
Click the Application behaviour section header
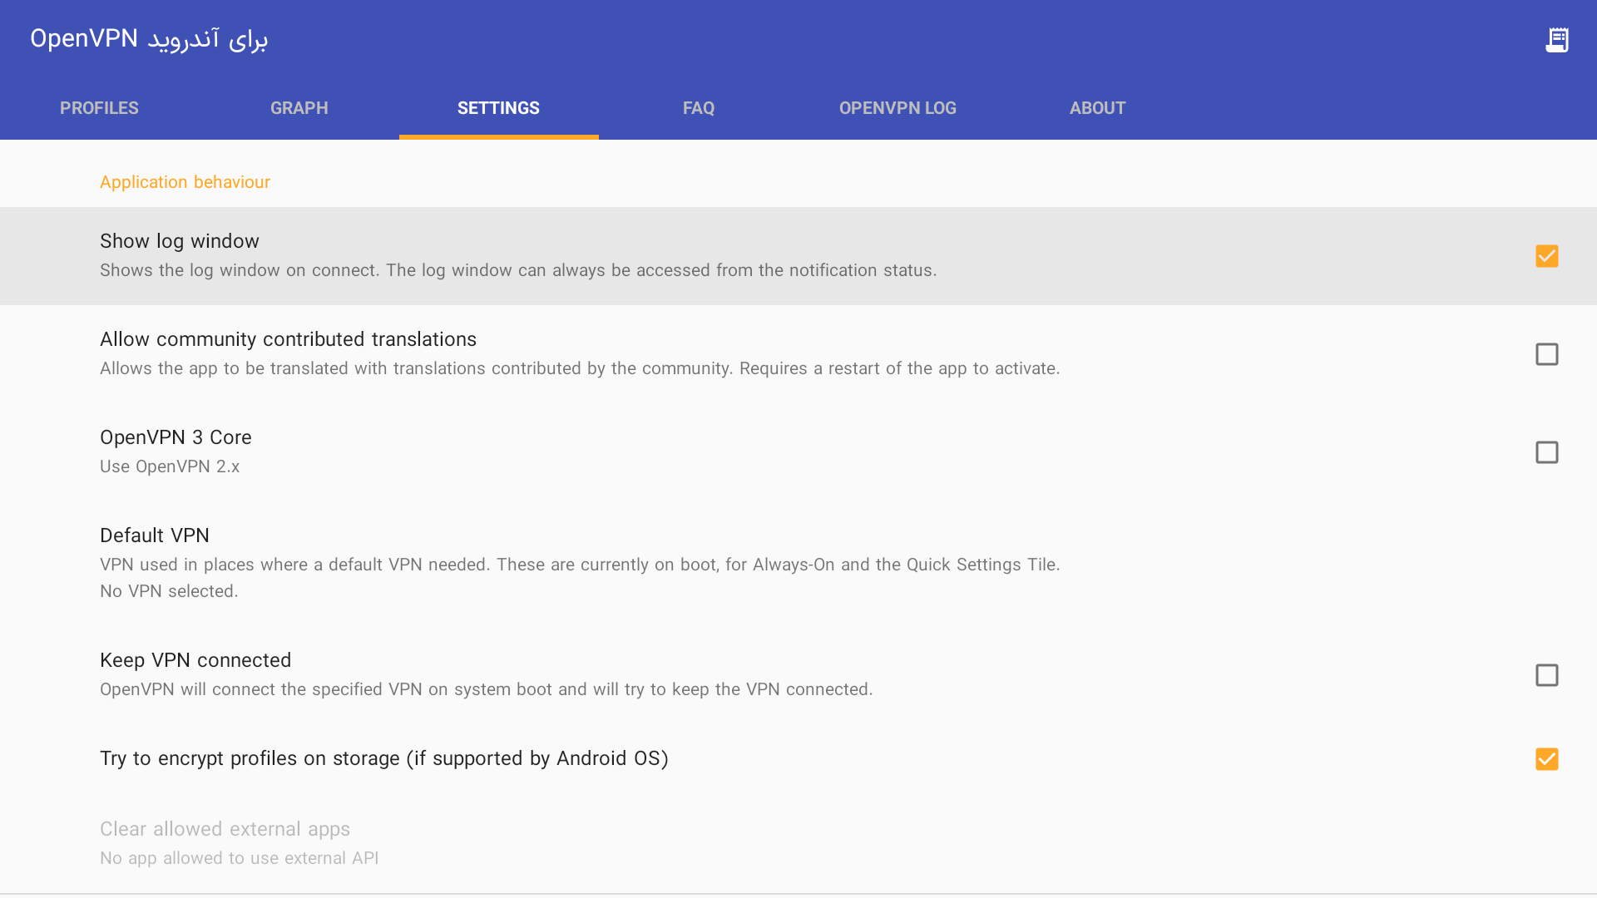185,181
